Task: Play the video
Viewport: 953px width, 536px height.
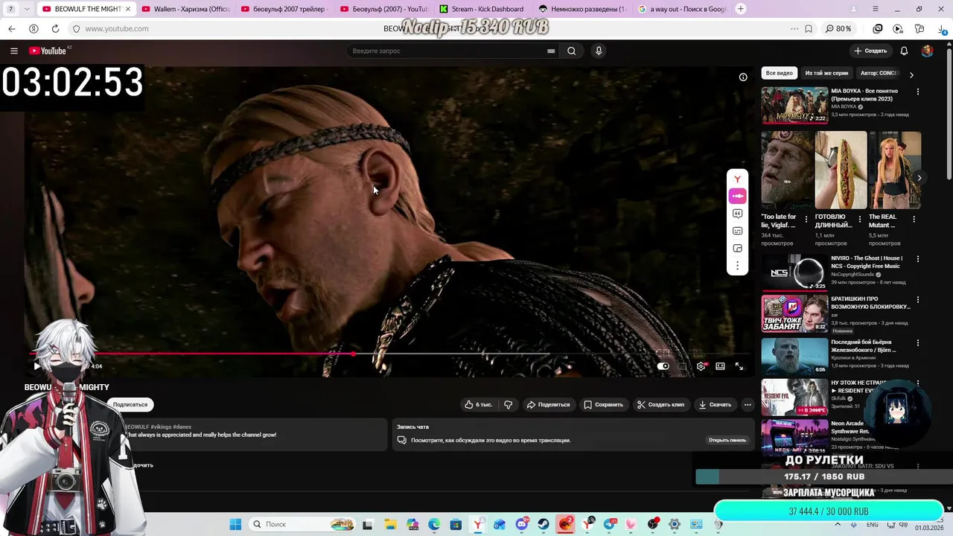Action: point(37,366)
